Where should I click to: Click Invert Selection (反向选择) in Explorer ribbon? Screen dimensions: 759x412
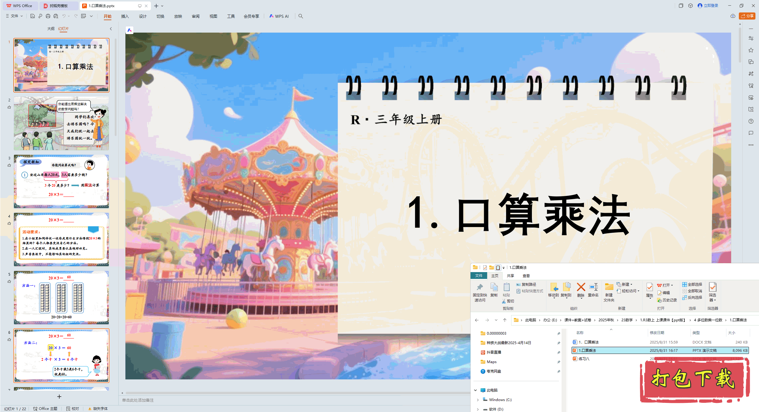pos(692,297)
